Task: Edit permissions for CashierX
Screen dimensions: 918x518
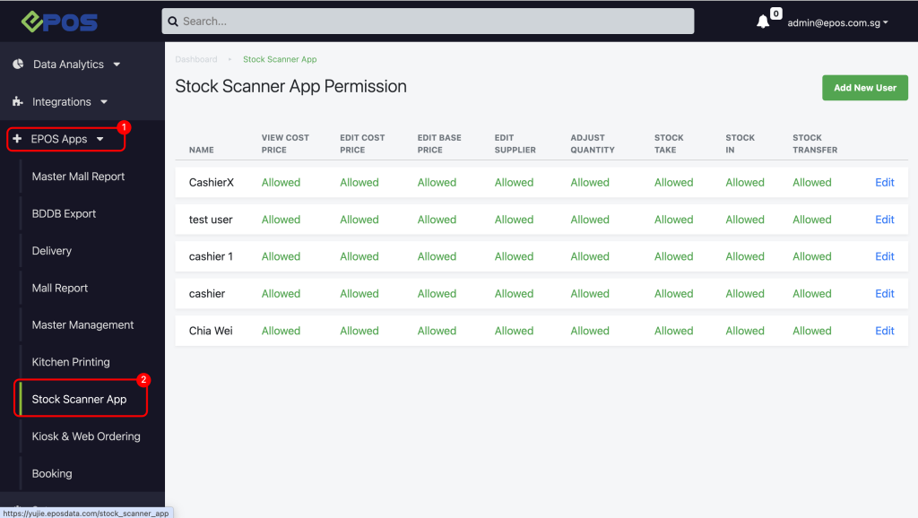Action: click(x=884, y=182)
